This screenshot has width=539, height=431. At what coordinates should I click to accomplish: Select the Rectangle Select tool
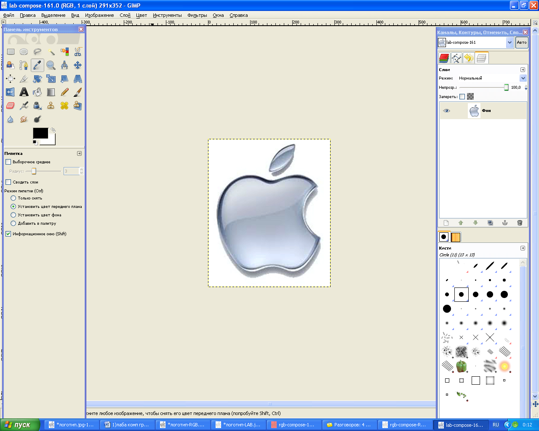11,52
